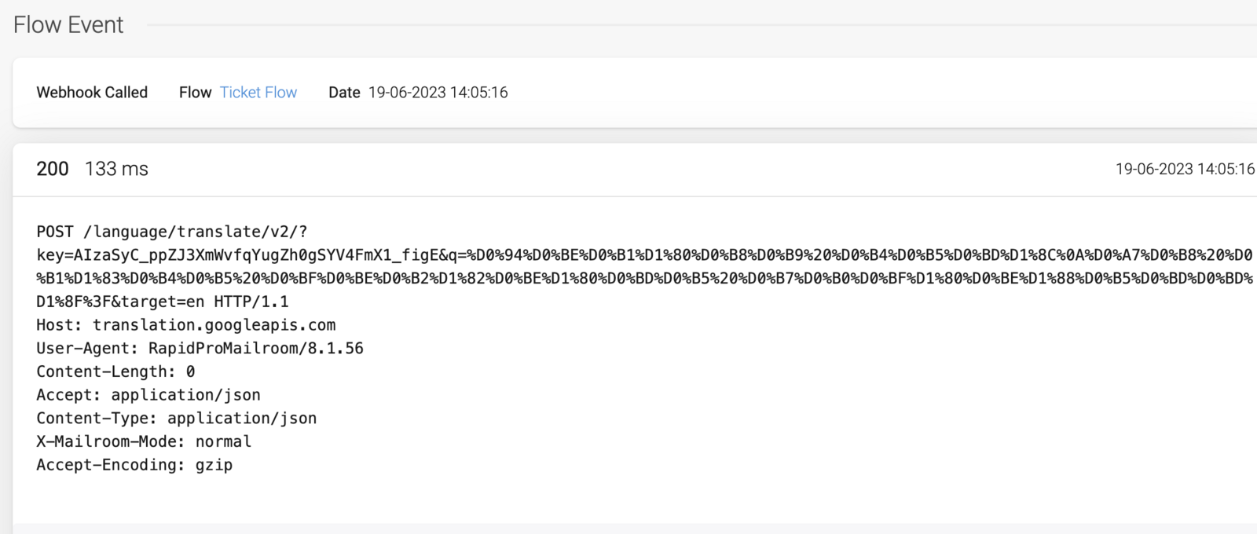Screen dimensions: 1257x534
Task: Click the X-Mailroom-Mode: normal header
Action: (x=144, y=441)
